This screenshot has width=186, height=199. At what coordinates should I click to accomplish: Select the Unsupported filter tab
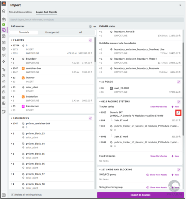52,32
